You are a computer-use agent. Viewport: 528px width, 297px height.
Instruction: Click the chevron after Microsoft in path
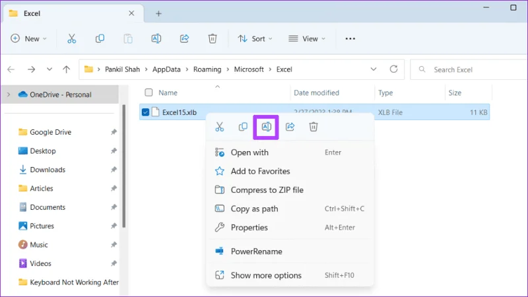pyautogui.click(x=271, y=69)
